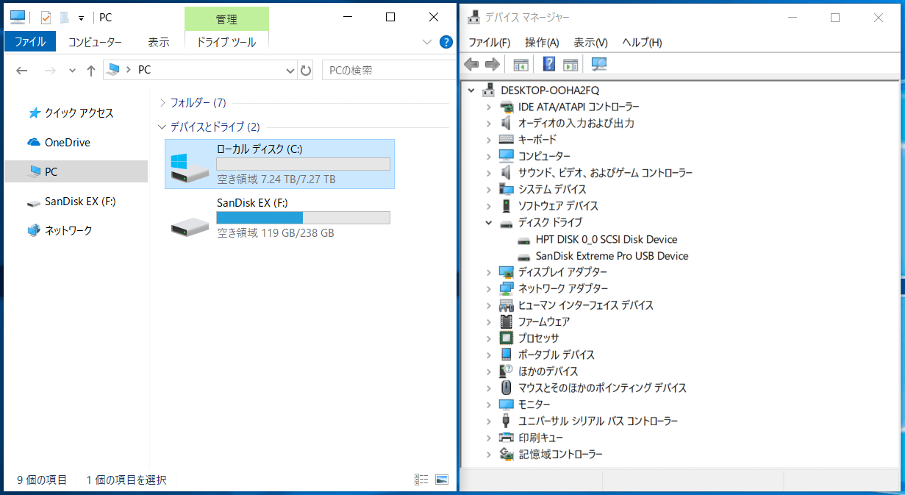This screenshot has width=905, height=495.
Task: Open recent locations dropdown arrow
Action: [x=72, y=71]
